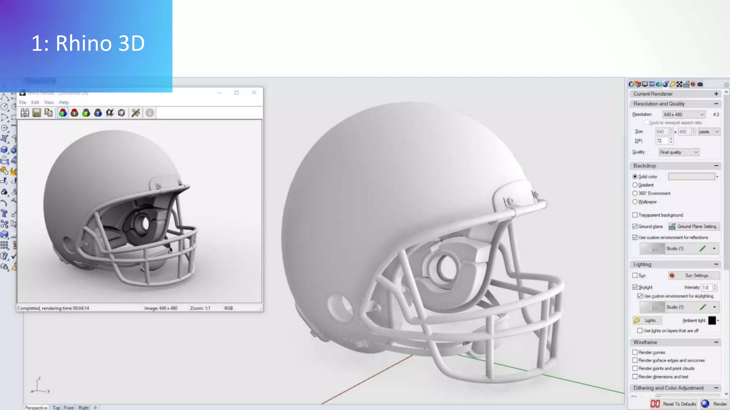Viewport: 730px width, 410px height.
Task: Open the Help menu in Rhino Render window
Action: (64, 102)
